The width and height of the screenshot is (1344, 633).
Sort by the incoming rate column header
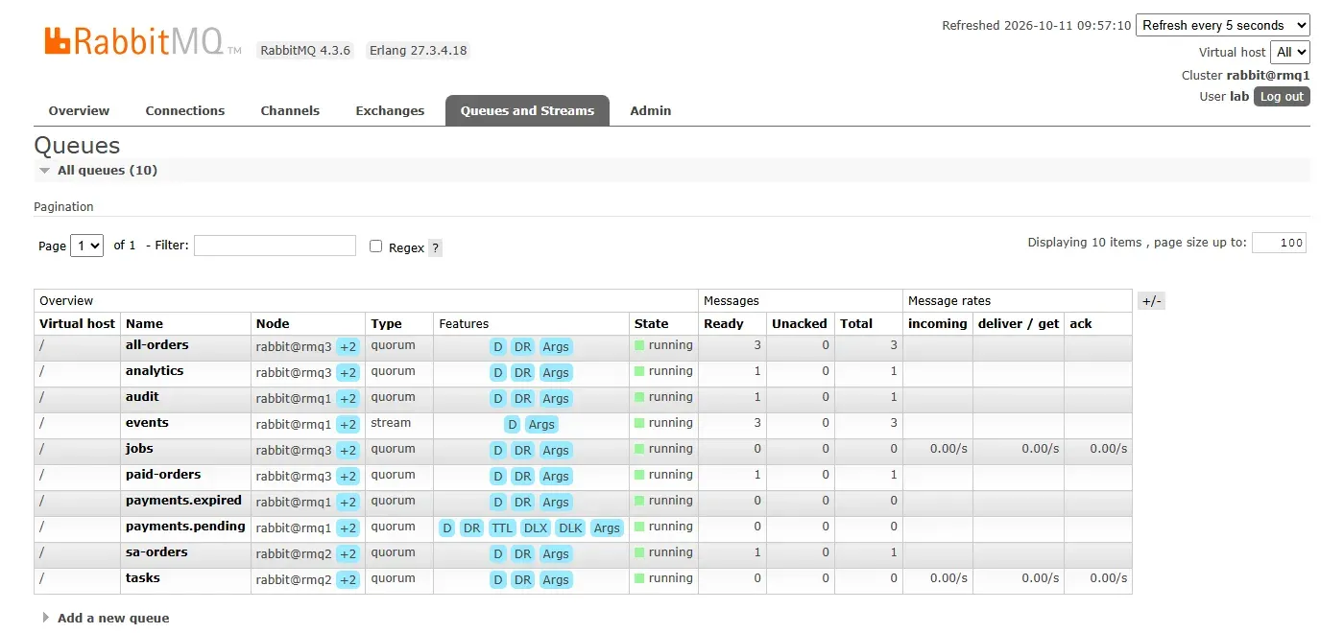(938, 324)
